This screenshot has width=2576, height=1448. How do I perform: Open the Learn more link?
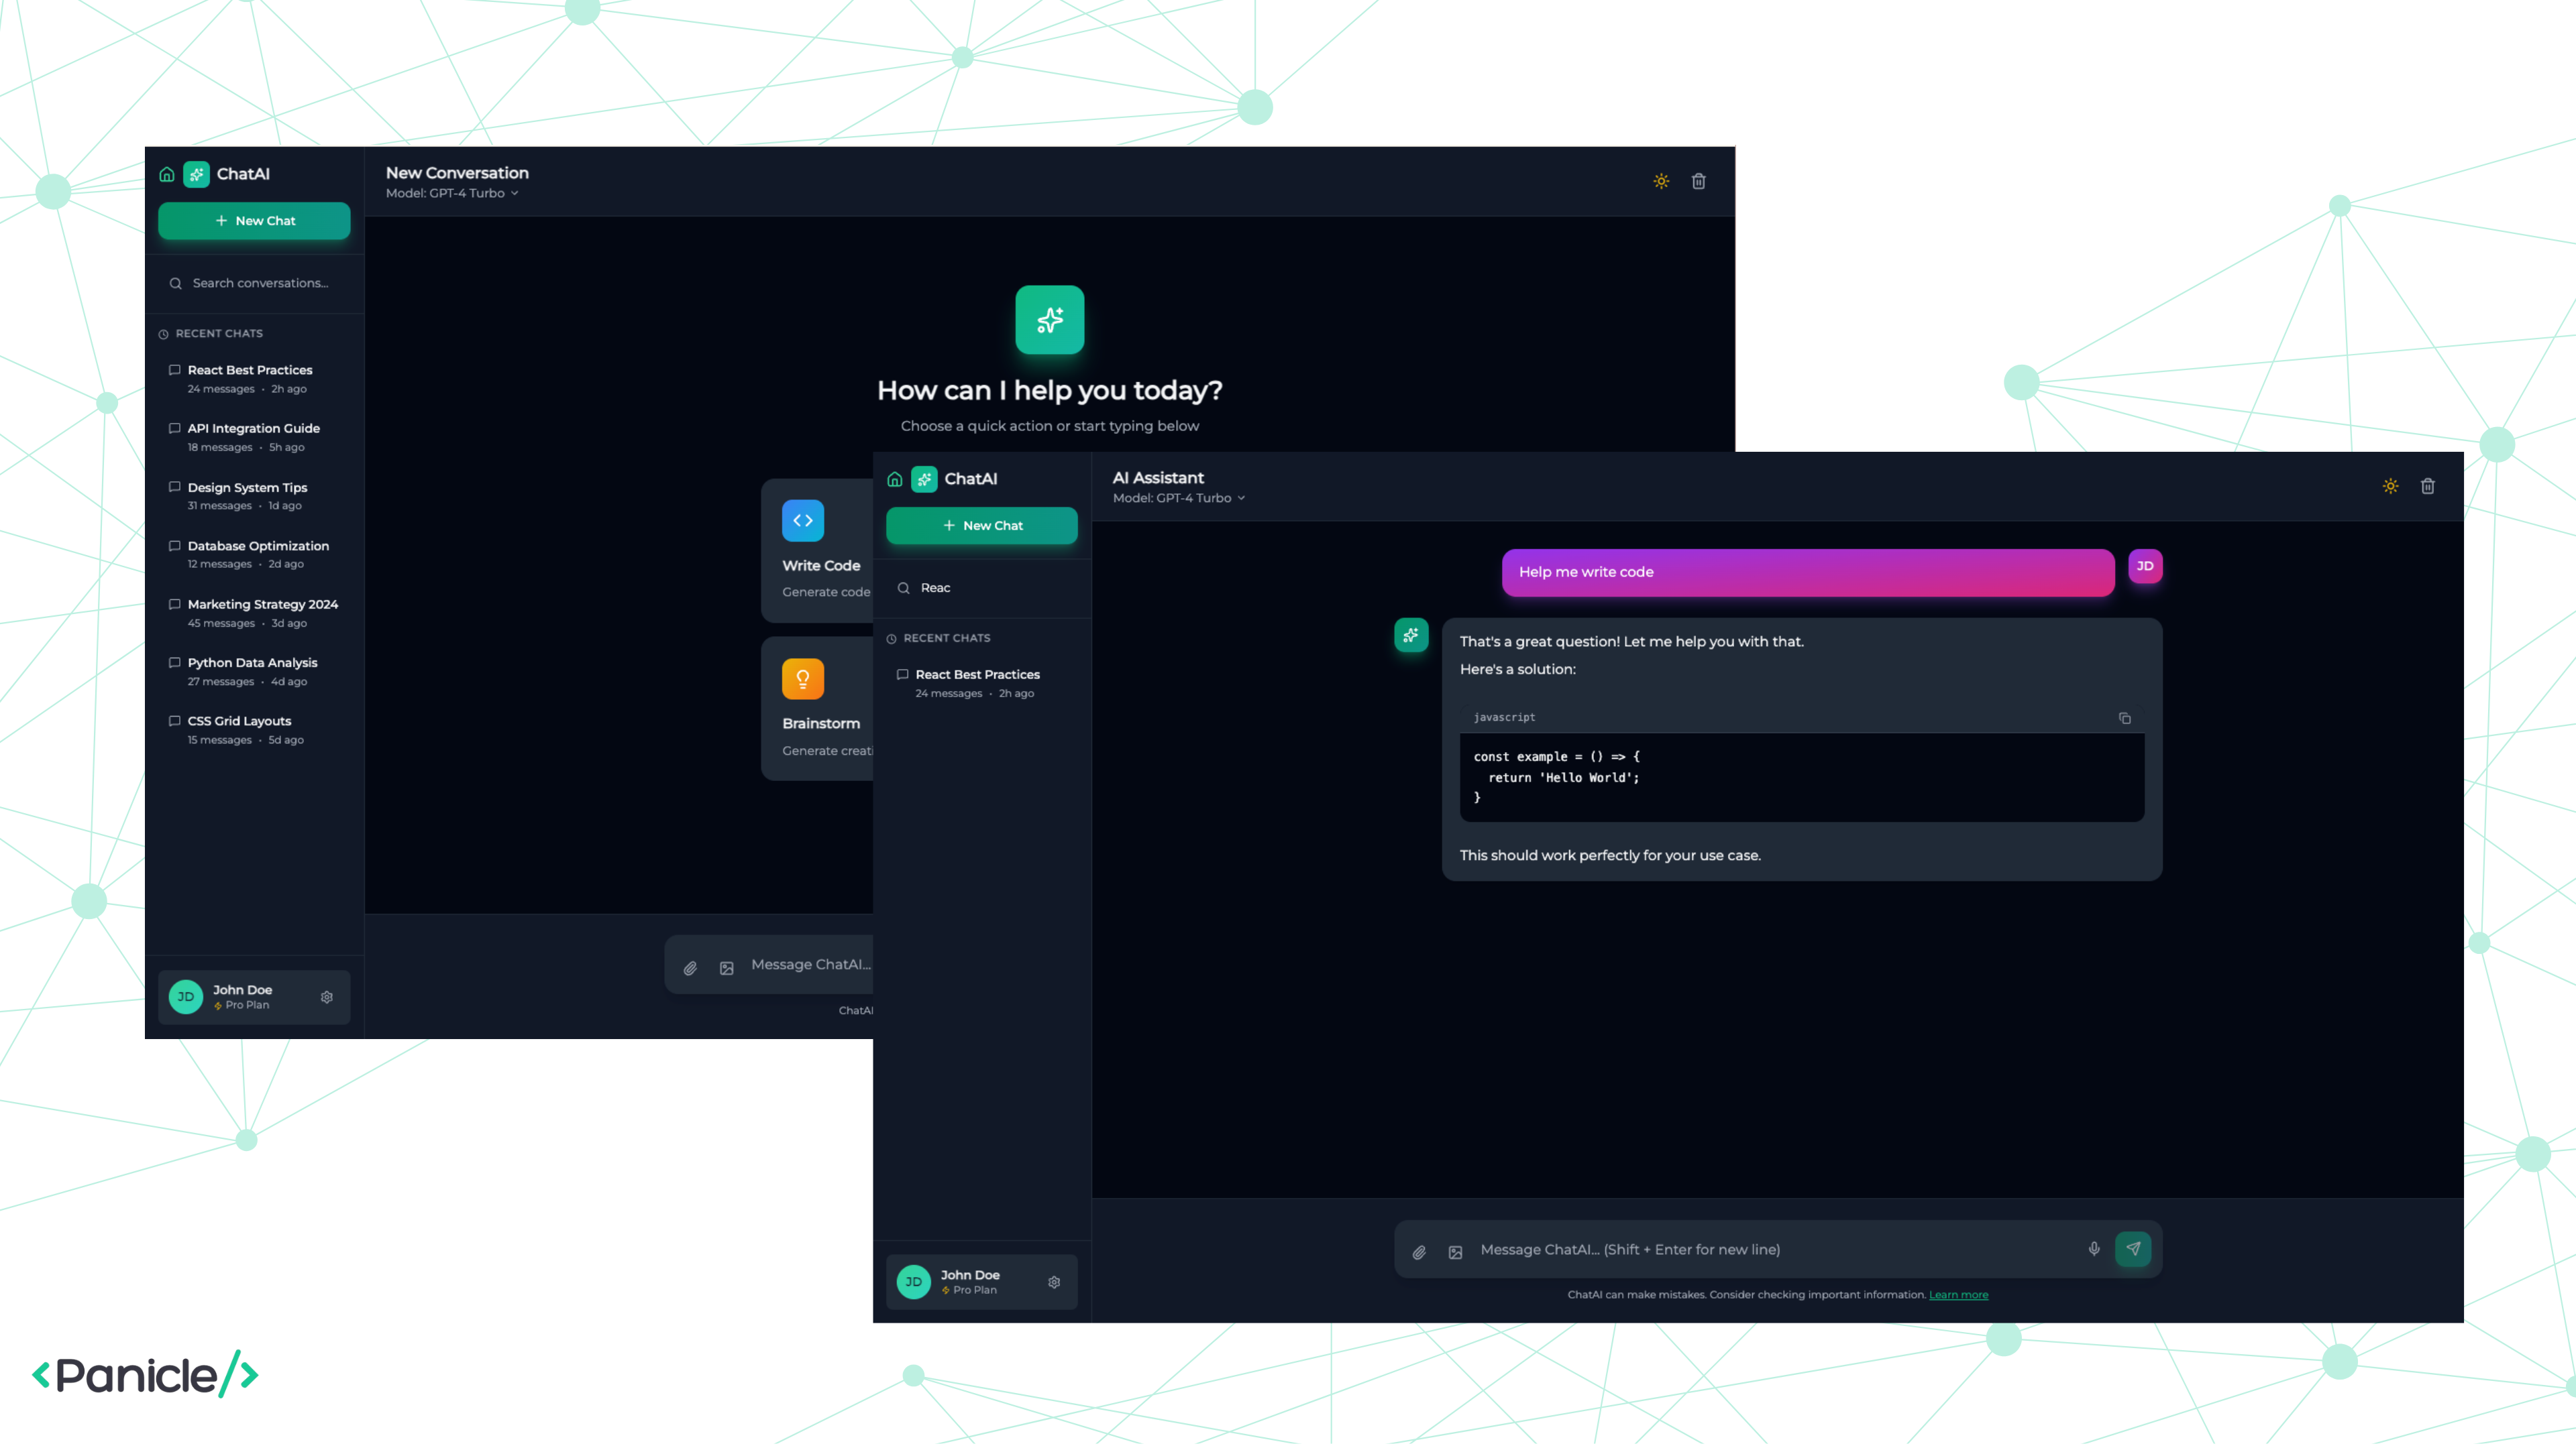1958,1294
